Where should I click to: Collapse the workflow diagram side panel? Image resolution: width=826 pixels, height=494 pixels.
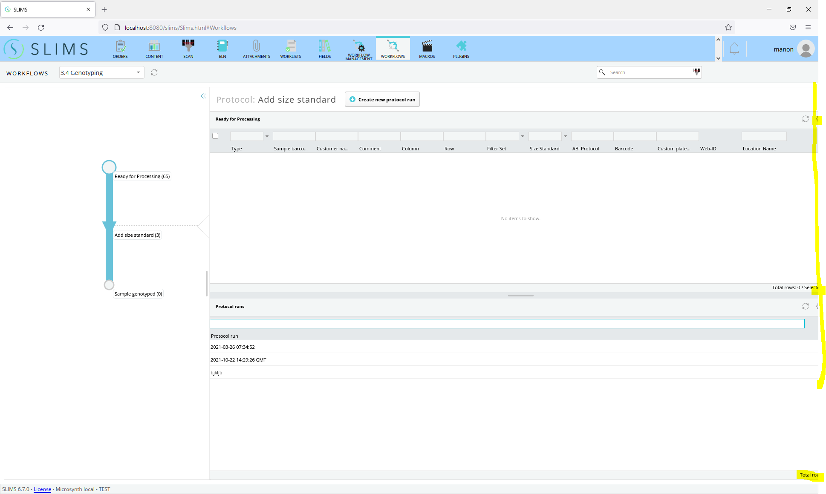[203, 96]
